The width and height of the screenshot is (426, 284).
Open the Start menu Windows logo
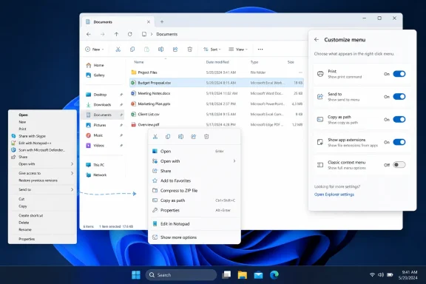136,275
